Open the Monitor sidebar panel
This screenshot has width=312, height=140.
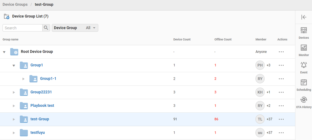303,50
